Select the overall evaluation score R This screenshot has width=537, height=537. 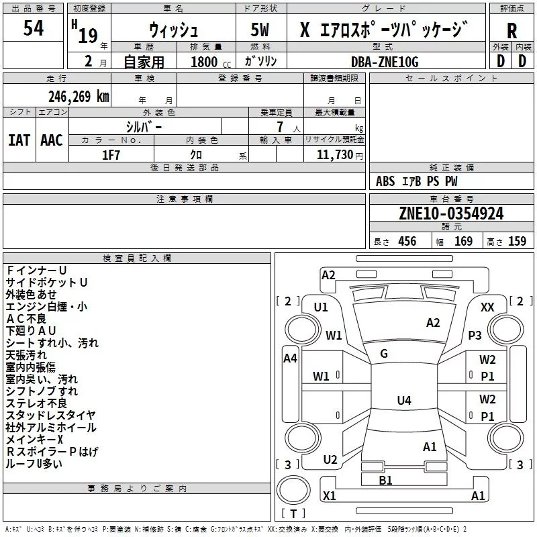(x=511, y=30)
